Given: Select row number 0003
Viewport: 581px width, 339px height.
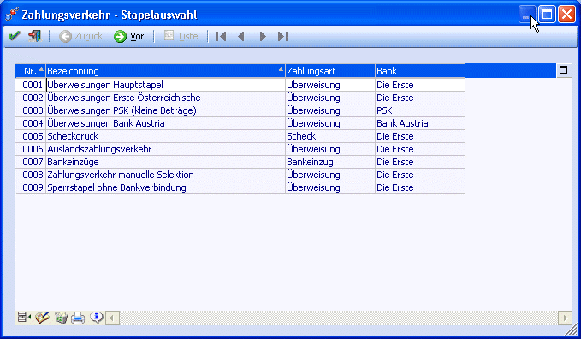Looking at the screenshot, I should pyautogui.click(x=31, y=110).
